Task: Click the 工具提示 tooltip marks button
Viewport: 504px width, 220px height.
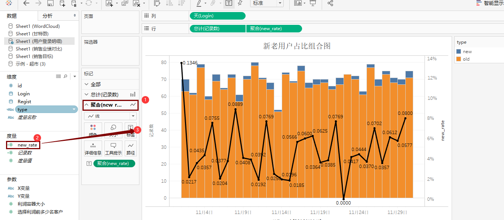Action: (x=113, y=148)
